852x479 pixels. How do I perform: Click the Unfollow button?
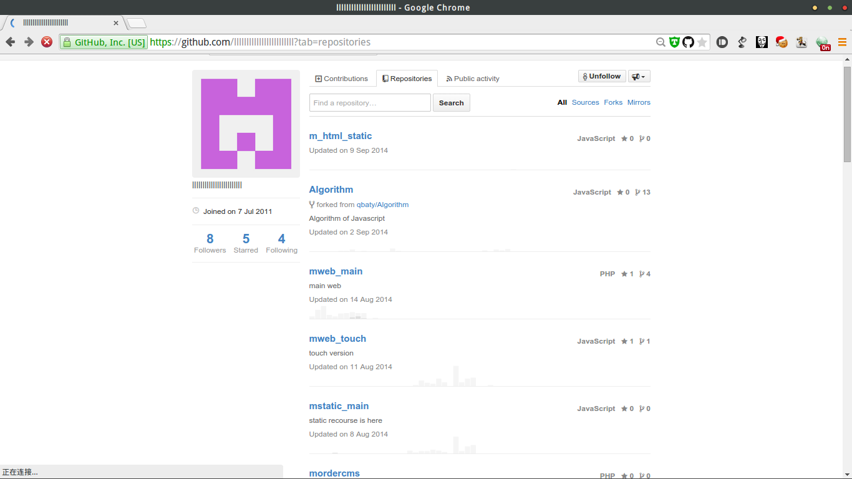click(x=602, y=76)
